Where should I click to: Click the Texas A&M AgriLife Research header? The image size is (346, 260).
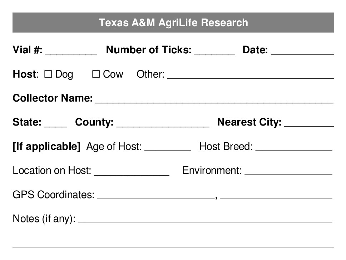[x=173, y=23]
